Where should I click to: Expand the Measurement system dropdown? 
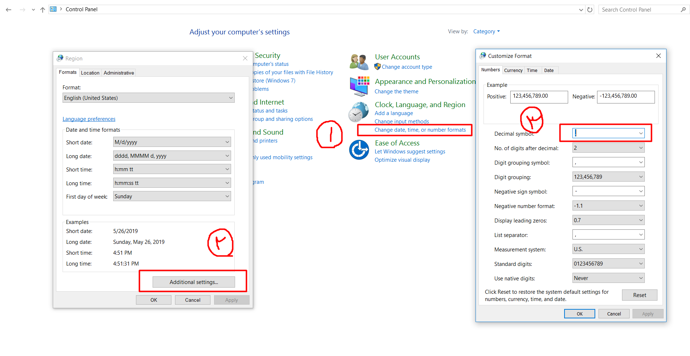pyautogui.click(x=608, y=249)
